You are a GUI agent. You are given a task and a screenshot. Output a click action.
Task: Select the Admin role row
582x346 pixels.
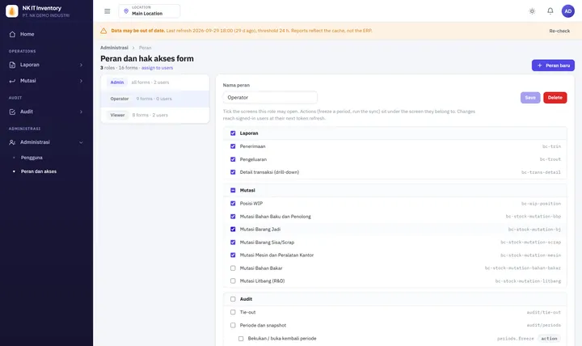pyautogui.click(x=154, y=82)
